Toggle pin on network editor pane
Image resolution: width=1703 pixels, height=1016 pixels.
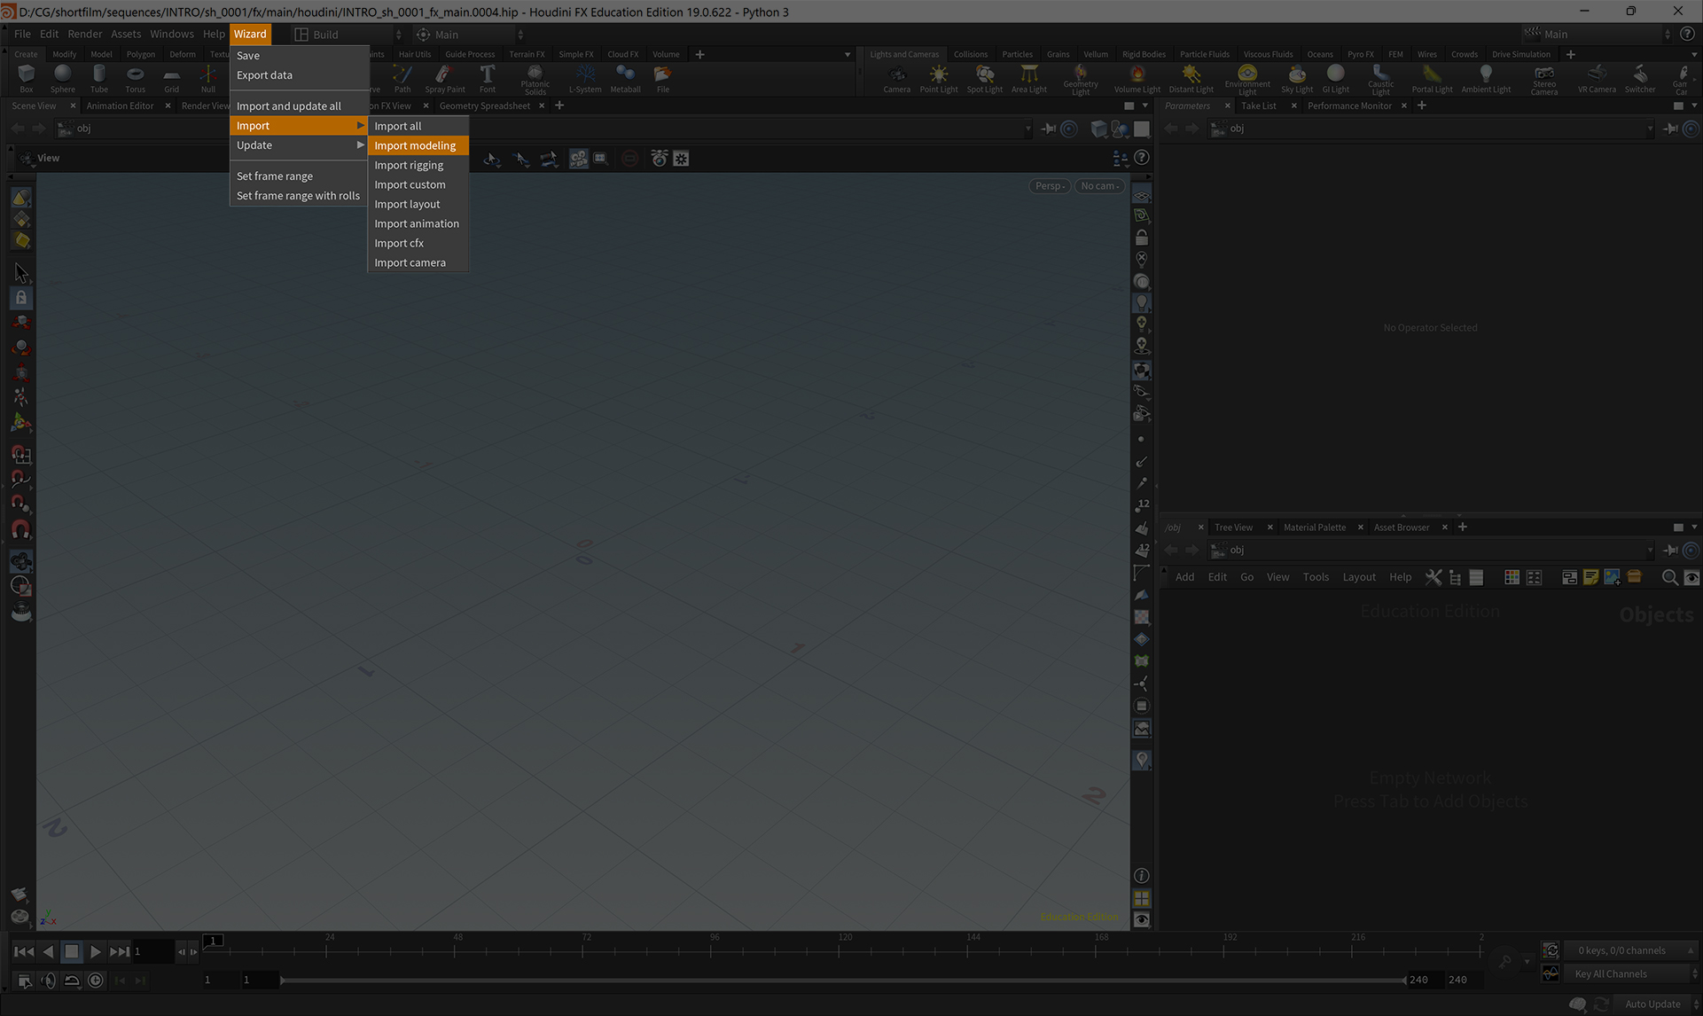[1670, 550]
